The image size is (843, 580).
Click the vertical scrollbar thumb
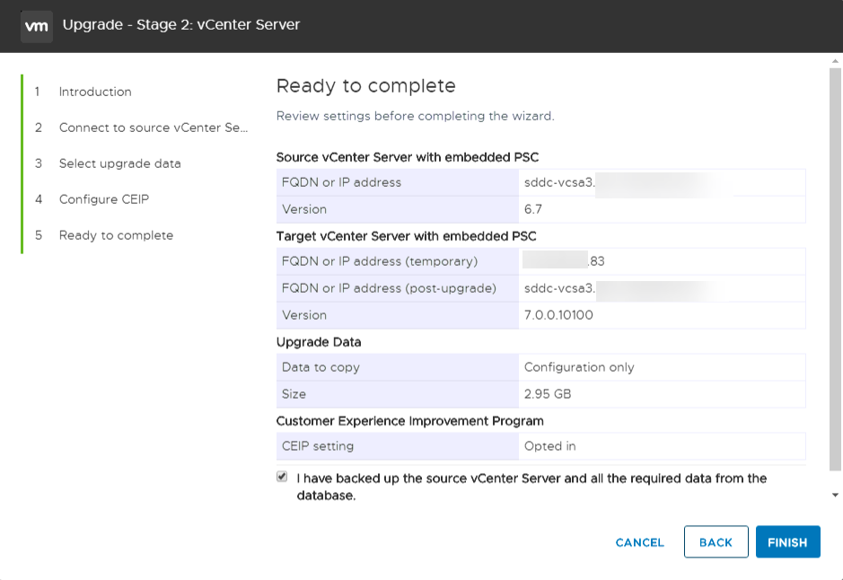pyautogui.click(x=835, y=268)
